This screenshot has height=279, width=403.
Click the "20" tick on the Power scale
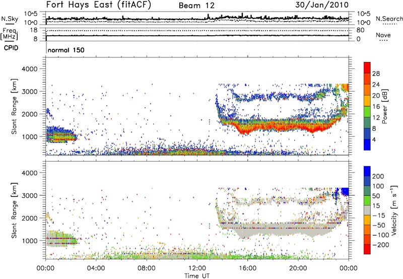pyautogui.click(x=376, y=96)
